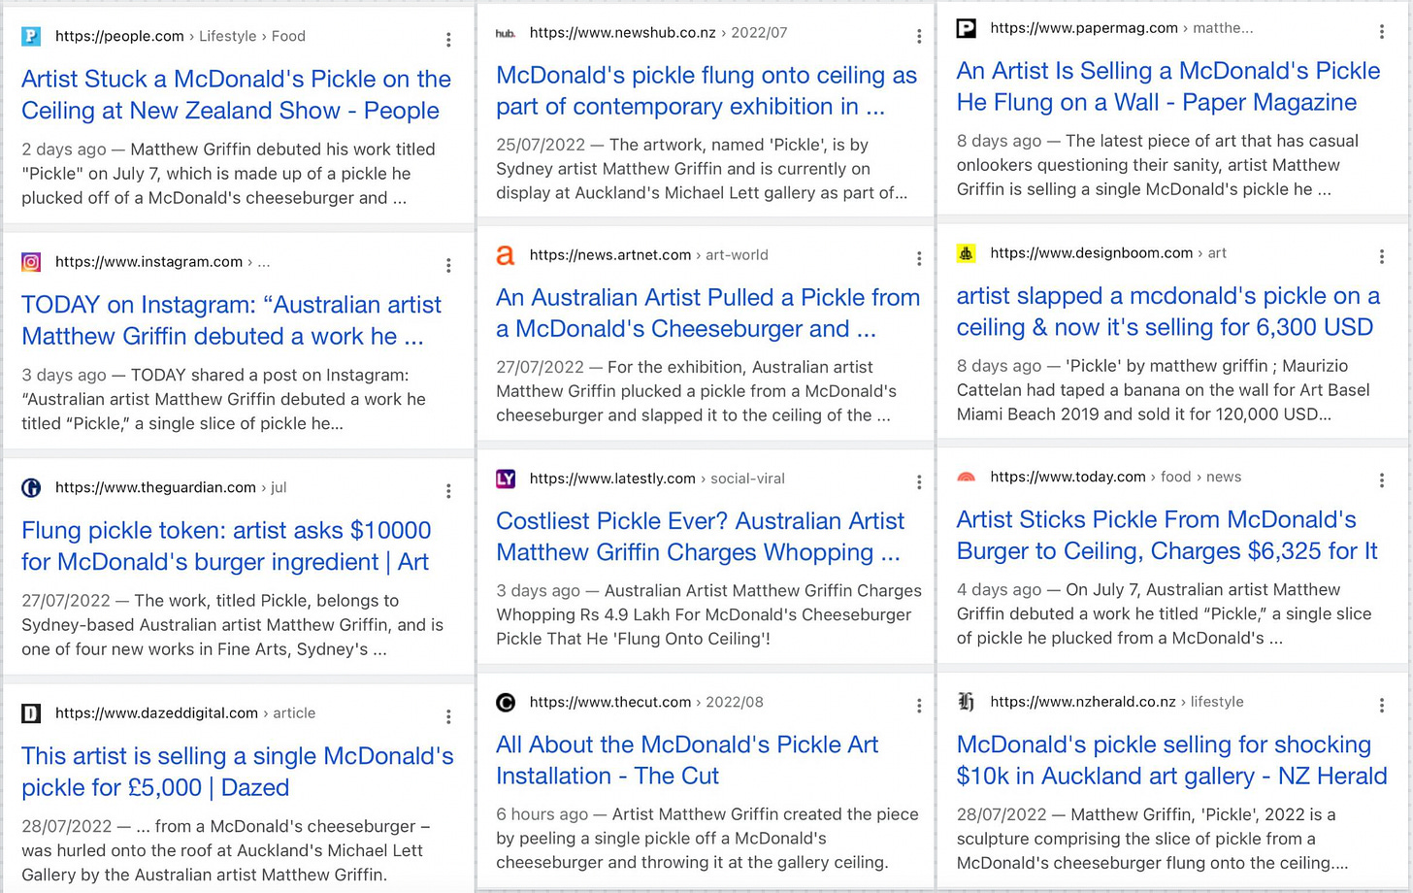Click the Dazed snippet mentioning Michael Lett Gallery
1413x893 pixels.
225,850
